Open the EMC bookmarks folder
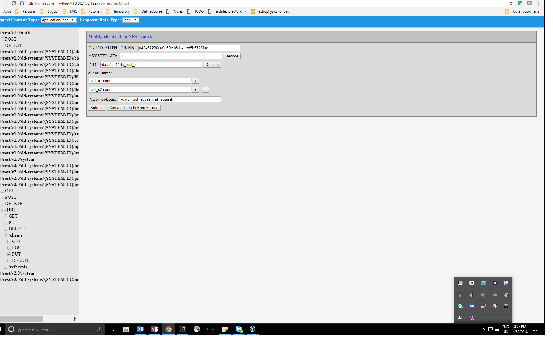The width and height of the screenshot is (553, 345). coord(70,11)
